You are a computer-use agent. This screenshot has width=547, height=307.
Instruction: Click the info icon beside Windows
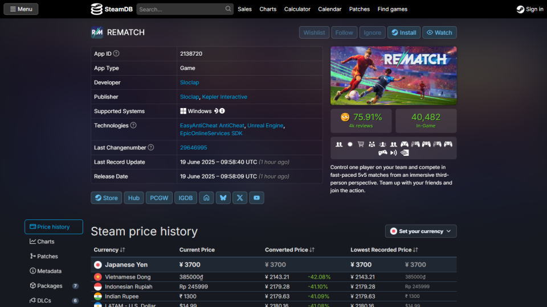pyautogui.click(x=222, y=111)
